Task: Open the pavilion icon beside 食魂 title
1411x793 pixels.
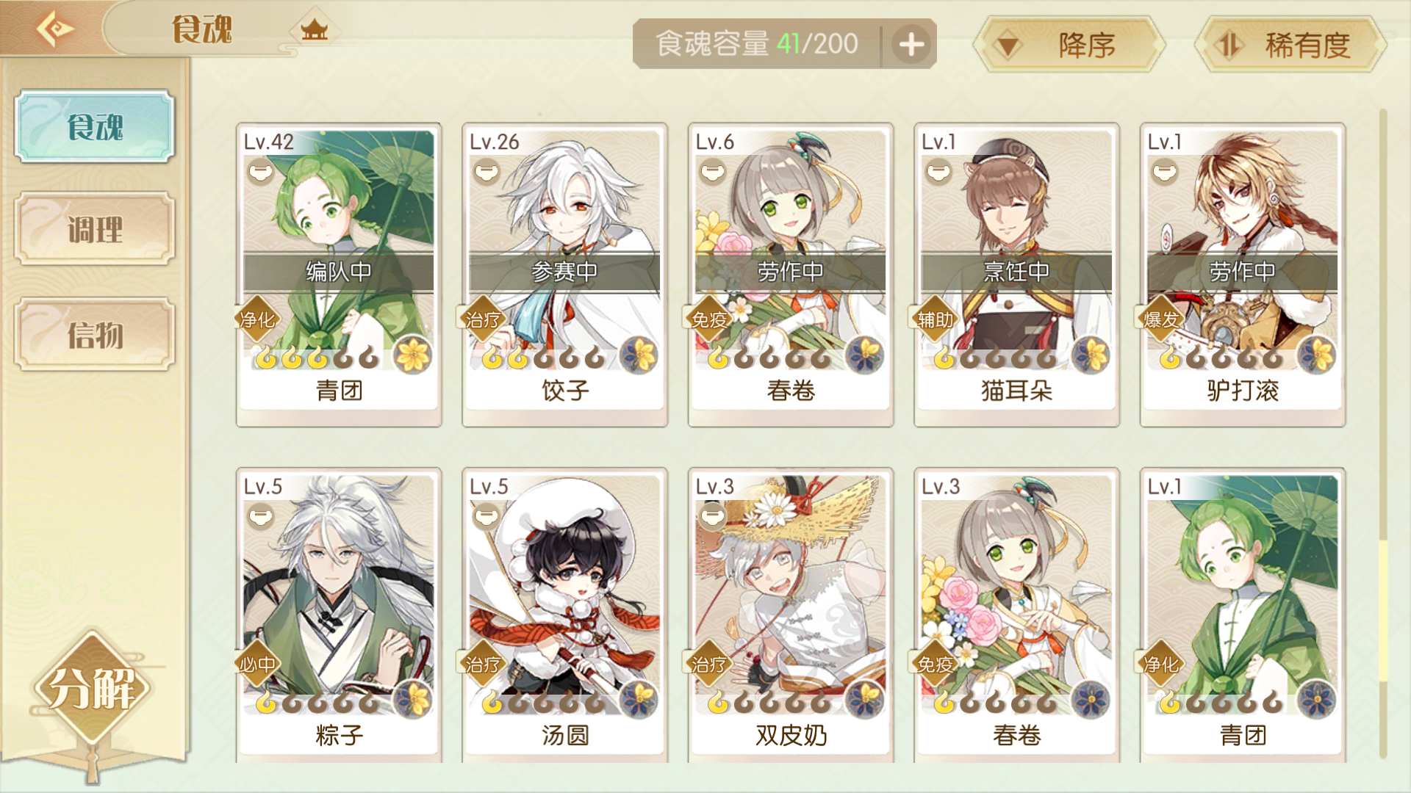Action: coord(315,31)
